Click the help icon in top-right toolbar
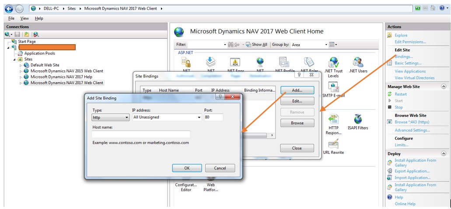The height and width of the screenshot is (209, 451). click(x=442, y=8)
